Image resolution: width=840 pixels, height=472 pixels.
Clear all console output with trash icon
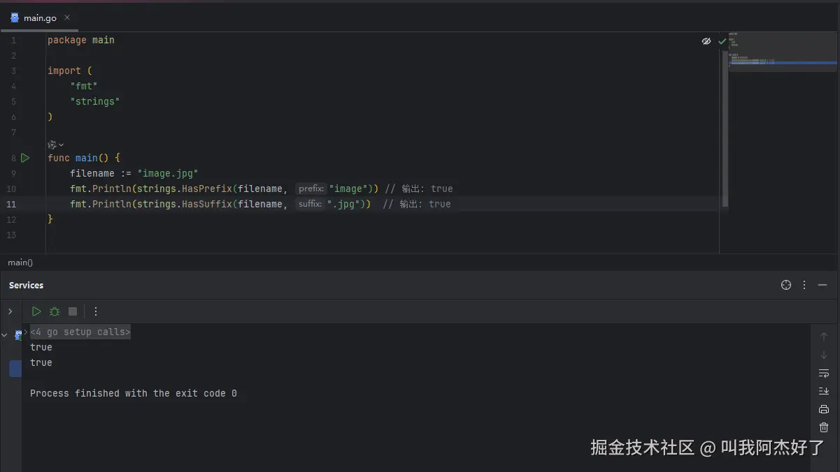824,427
